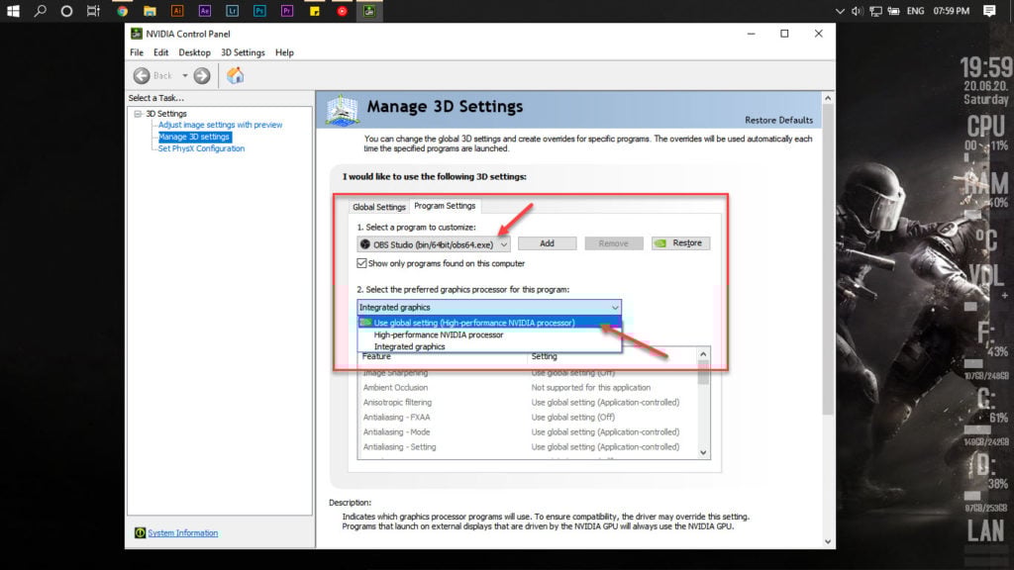Open the OBS Studio program selection dropdown
1014x570 pixels.
pyautogui.click(x=434, y=244)
